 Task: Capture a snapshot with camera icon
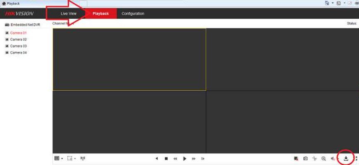(305, 158)
